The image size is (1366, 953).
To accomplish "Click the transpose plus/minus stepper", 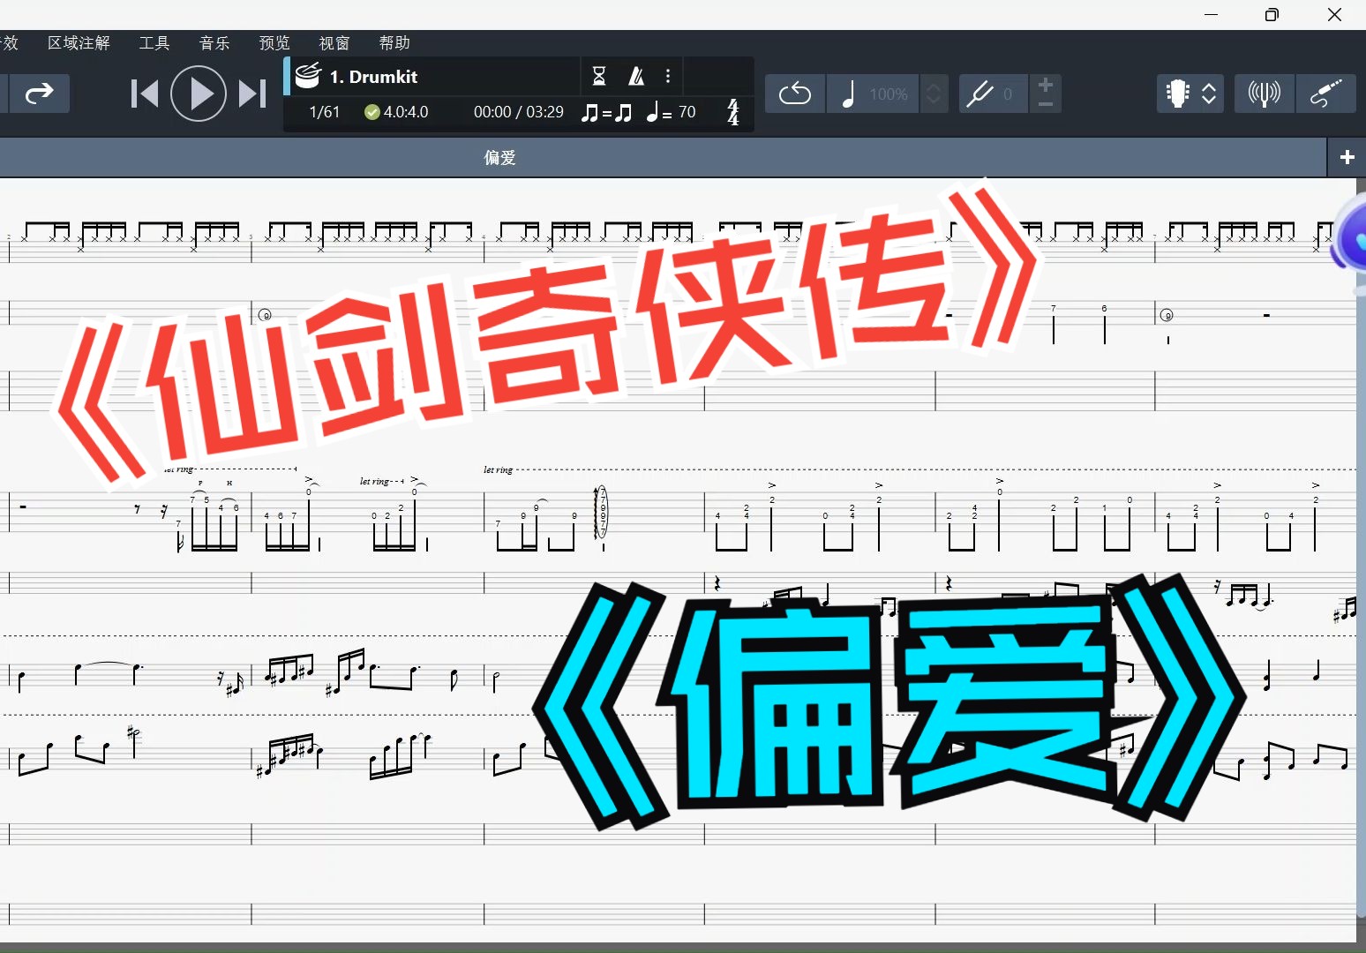I will [1045, 94].
